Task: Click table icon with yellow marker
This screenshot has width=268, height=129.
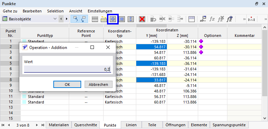Action: 104,19
